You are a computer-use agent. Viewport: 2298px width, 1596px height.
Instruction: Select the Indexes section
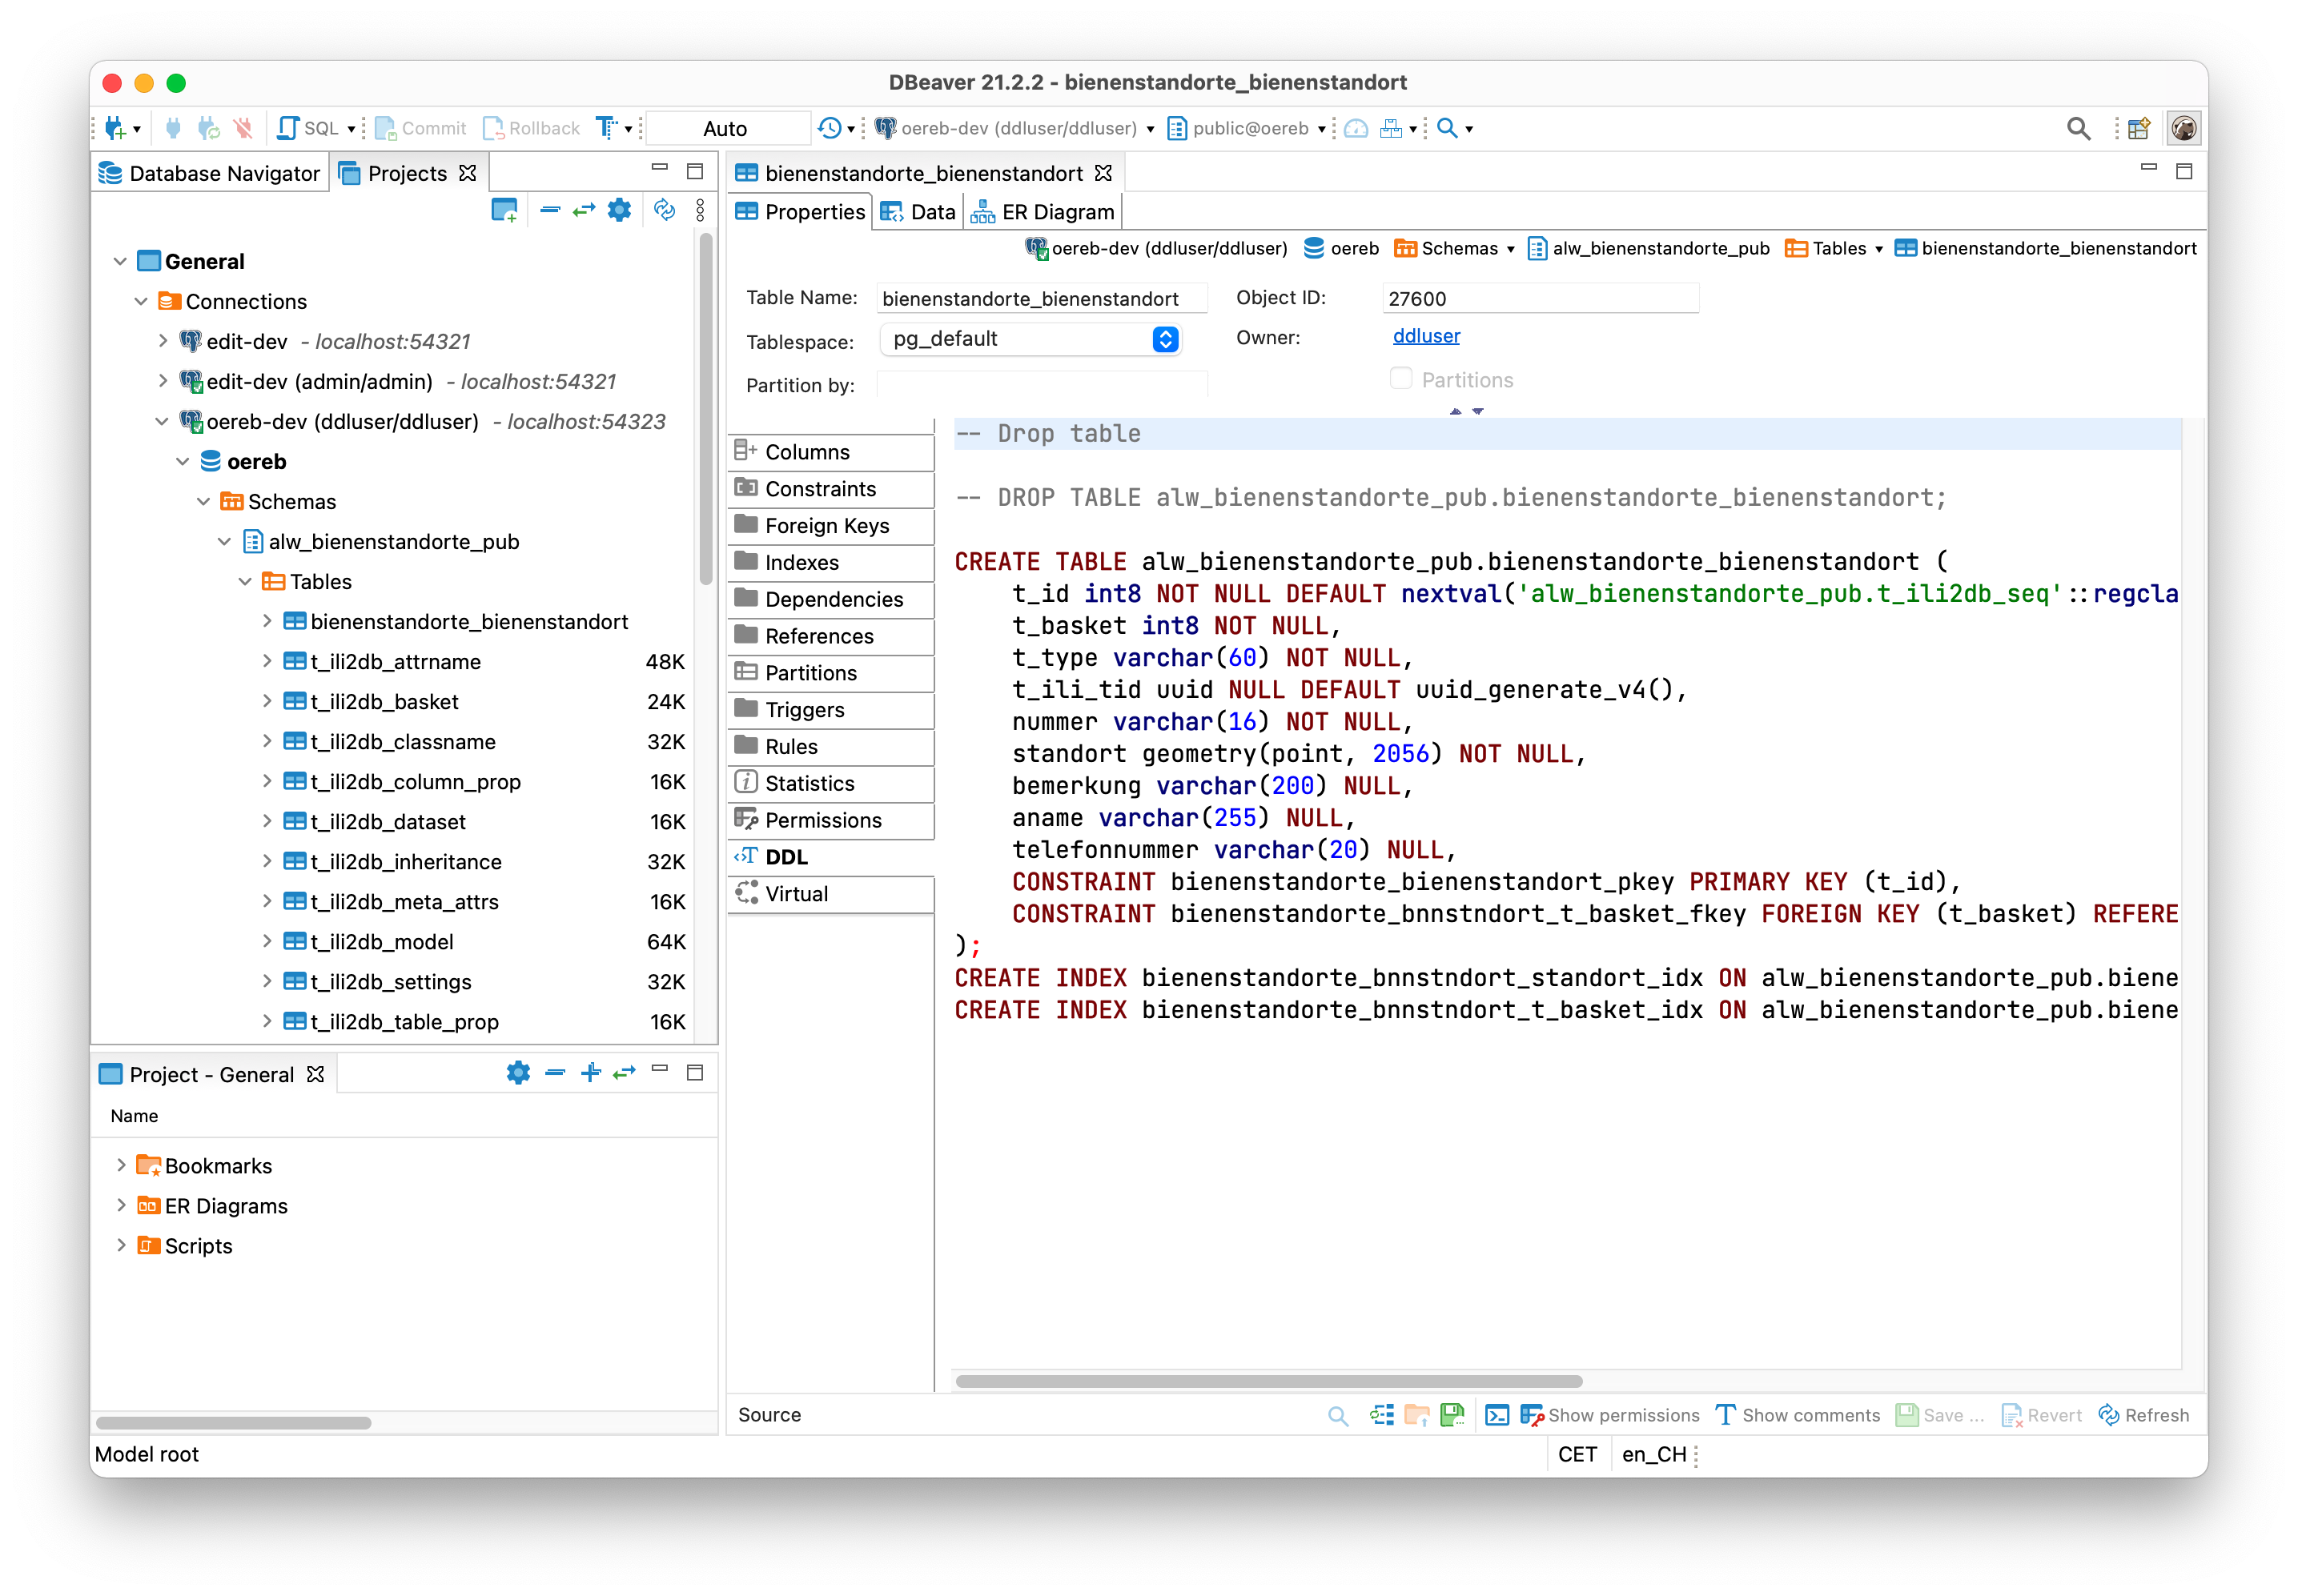831,563
